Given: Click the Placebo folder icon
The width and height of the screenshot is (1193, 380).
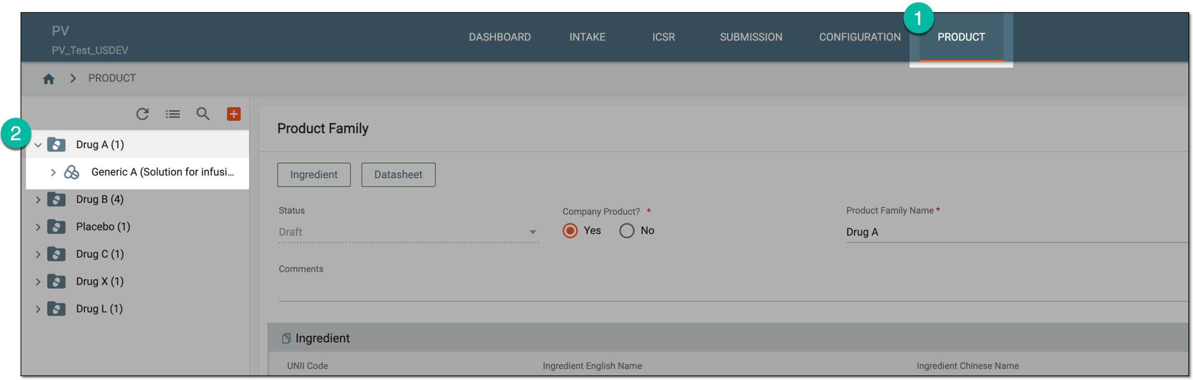Looking at the screenshot, I should click(56, 227).
